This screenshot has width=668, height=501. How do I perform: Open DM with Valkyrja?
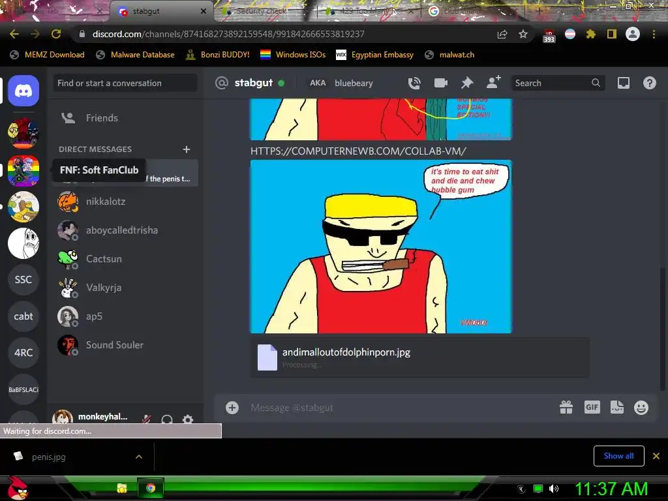coord(125,288)
